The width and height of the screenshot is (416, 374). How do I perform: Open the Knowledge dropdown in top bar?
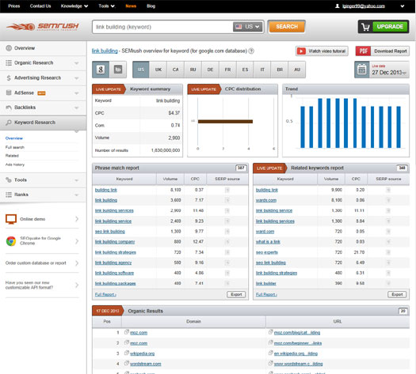[x=74, y=6]
